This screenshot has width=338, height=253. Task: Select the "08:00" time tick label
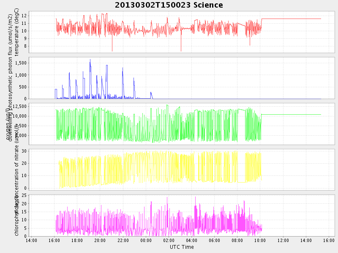(x=237, y=240)
